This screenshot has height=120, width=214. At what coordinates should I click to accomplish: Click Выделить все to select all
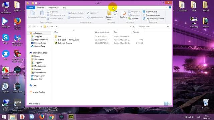[150, 12]
